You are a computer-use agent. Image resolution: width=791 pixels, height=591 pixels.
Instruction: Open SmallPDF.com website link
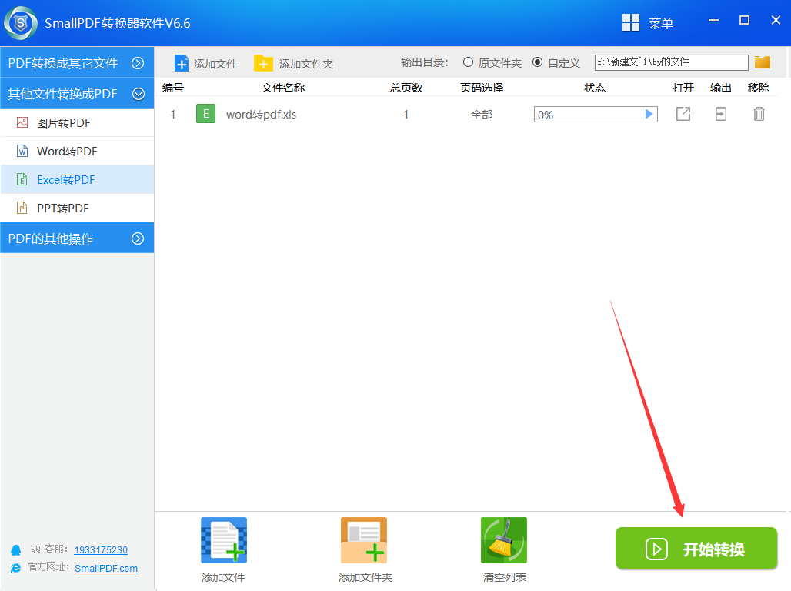point(106,568)
